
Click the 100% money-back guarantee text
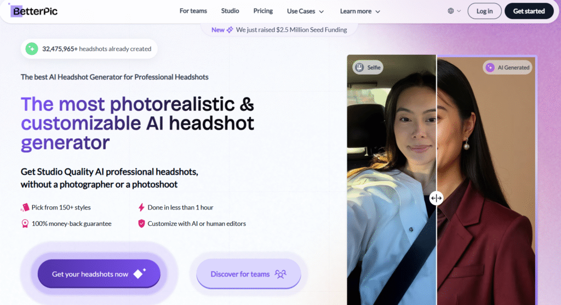[72, 224]
